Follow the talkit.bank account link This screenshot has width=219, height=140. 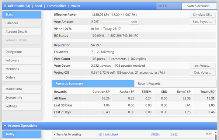[x=112, y=134]
